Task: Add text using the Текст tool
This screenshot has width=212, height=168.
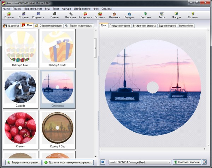Action: tap(162, 15)
